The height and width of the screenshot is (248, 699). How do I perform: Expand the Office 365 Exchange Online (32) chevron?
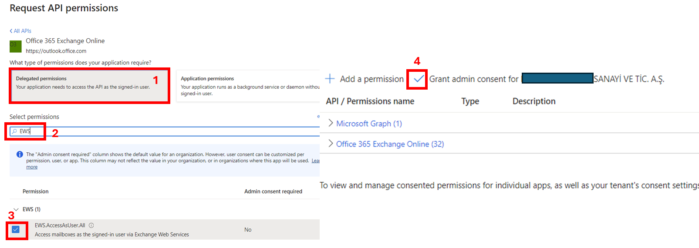point(331,144)
